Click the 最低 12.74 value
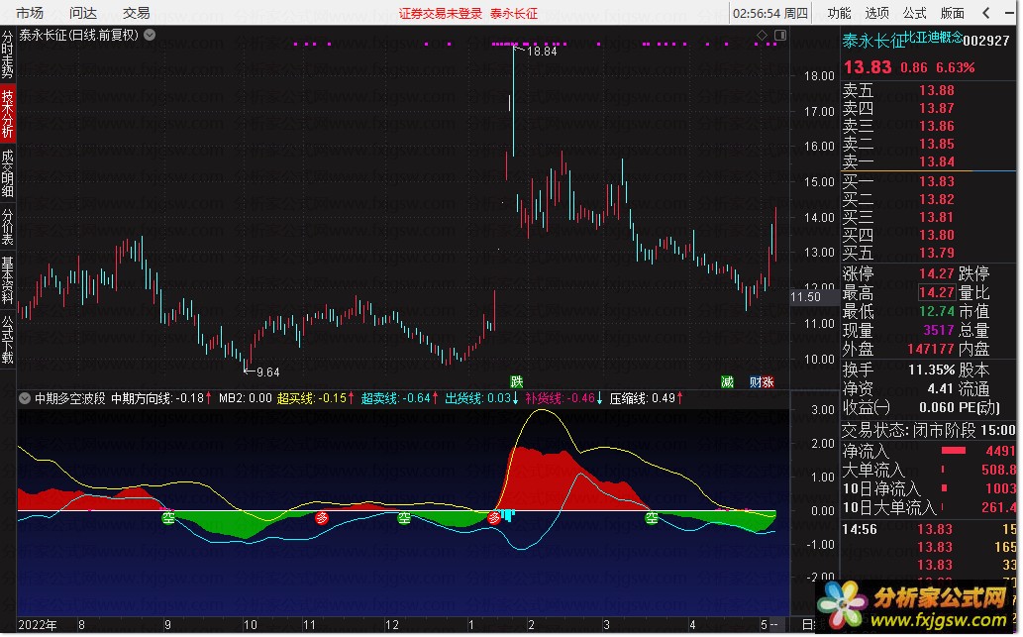Screen dimensions: 1023x637 pyautogui.click(x=937, y=311)
